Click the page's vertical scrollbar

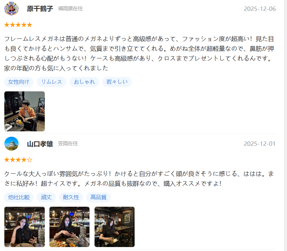pos(286,126)
